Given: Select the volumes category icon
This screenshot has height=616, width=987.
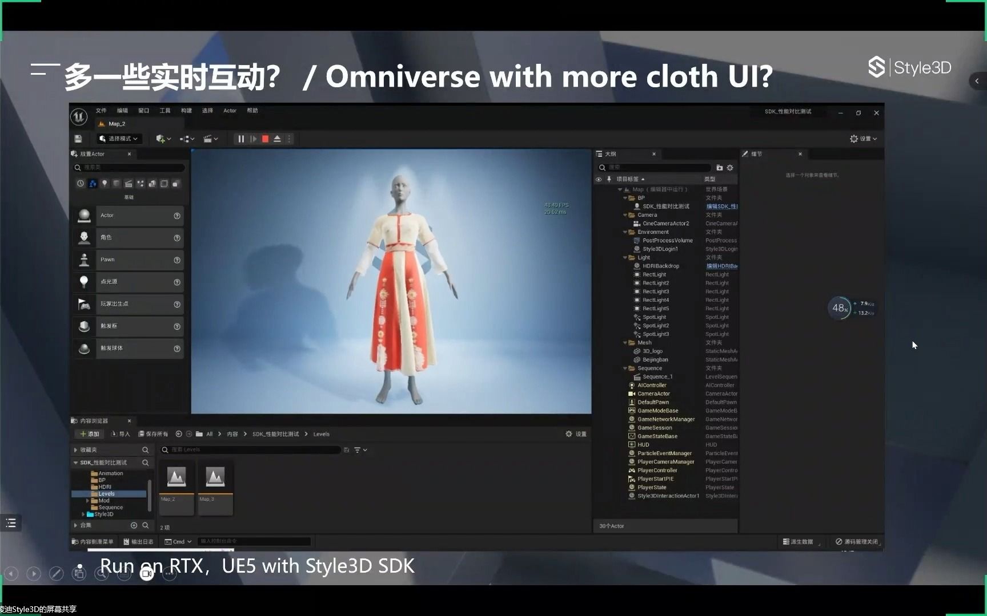Looking at the screenshot, I should pyautogui.click(x=164, y=184).
